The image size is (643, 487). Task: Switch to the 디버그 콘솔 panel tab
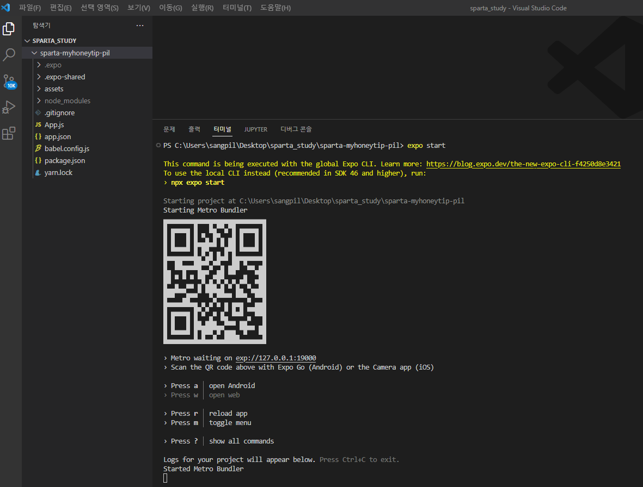tap(296, 129)
